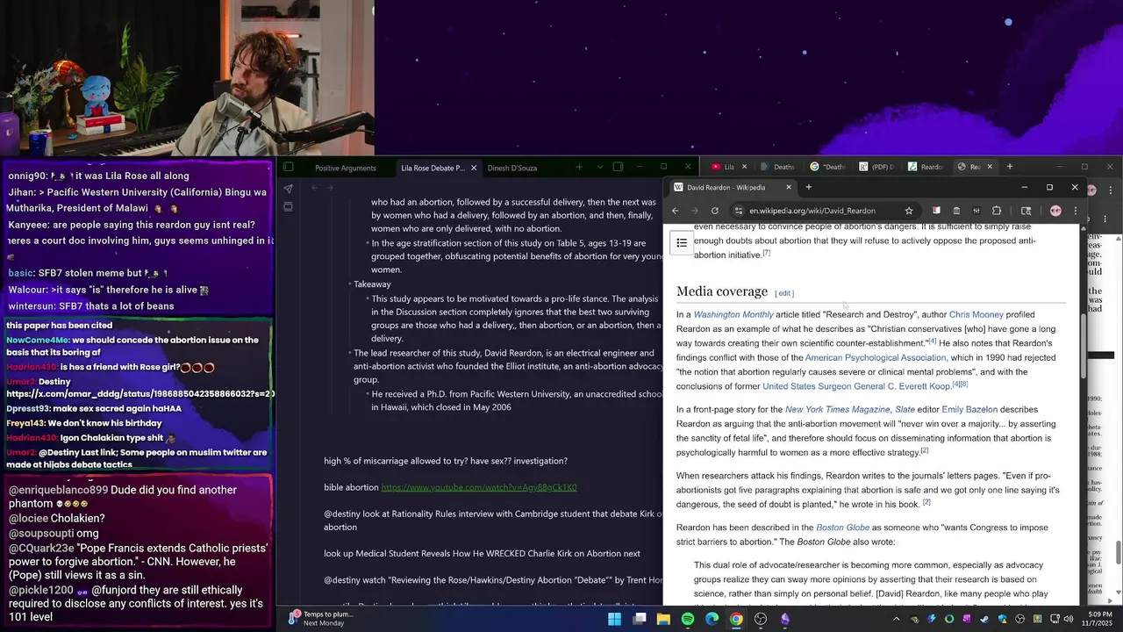Reload the David Reardon Wikipedia page
Screen dimensions: 1123x632
(715, 211)
